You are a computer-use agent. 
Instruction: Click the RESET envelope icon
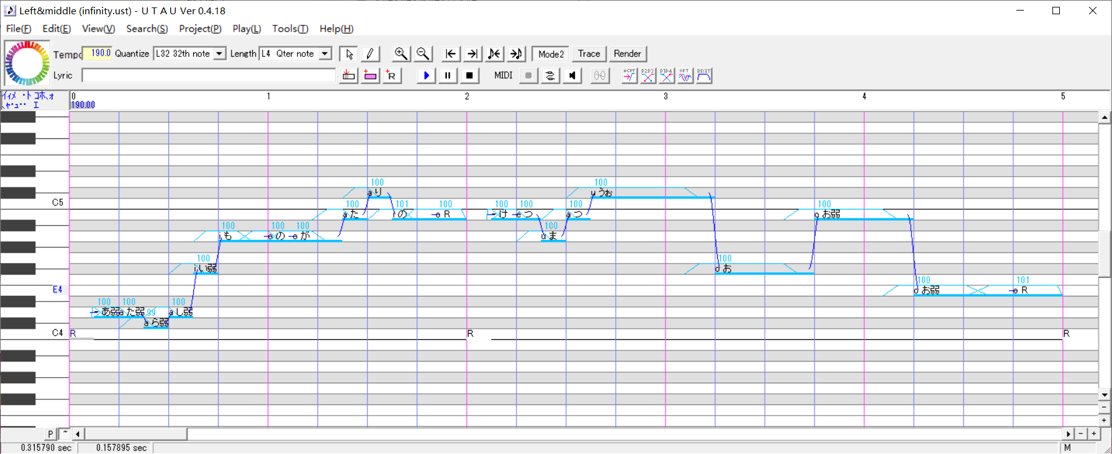pos(703,76)
